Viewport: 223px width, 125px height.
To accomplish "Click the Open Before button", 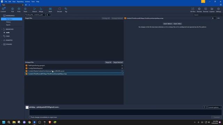I will (168, 24).
